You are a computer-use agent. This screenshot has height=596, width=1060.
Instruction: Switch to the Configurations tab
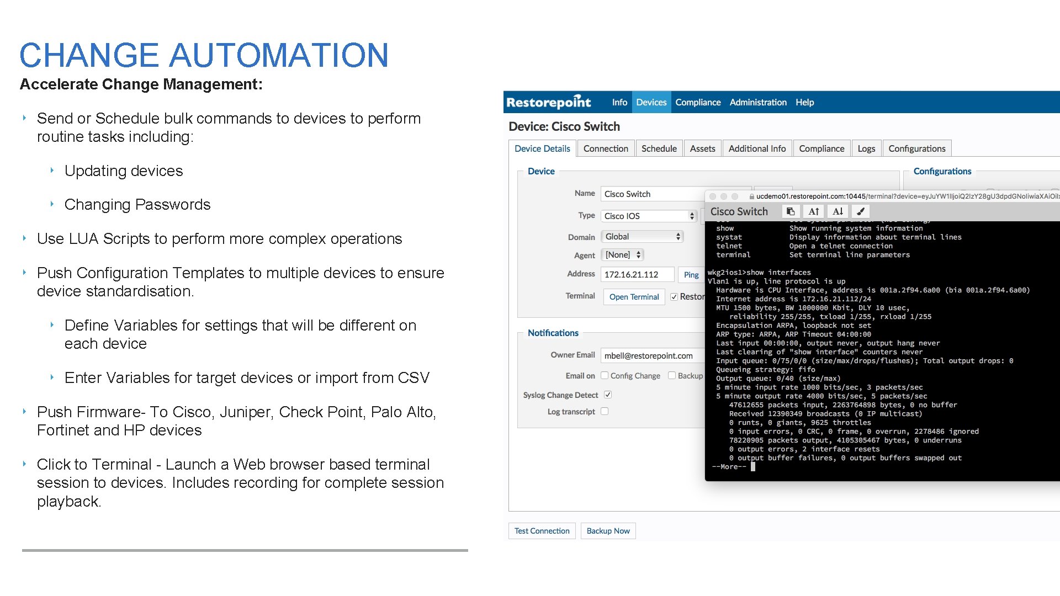(917, 148)
